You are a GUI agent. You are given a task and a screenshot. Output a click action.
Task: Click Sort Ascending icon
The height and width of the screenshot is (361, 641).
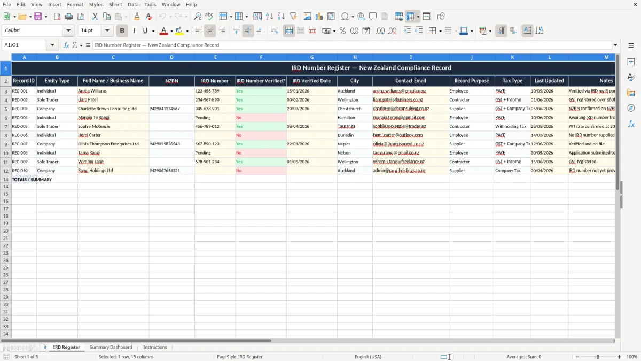point(270,17)
